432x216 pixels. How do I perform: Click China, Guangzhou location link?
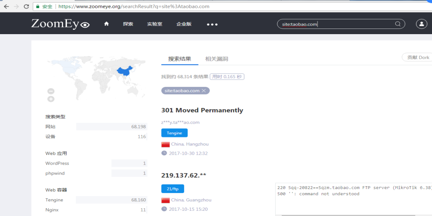(191, 200)
